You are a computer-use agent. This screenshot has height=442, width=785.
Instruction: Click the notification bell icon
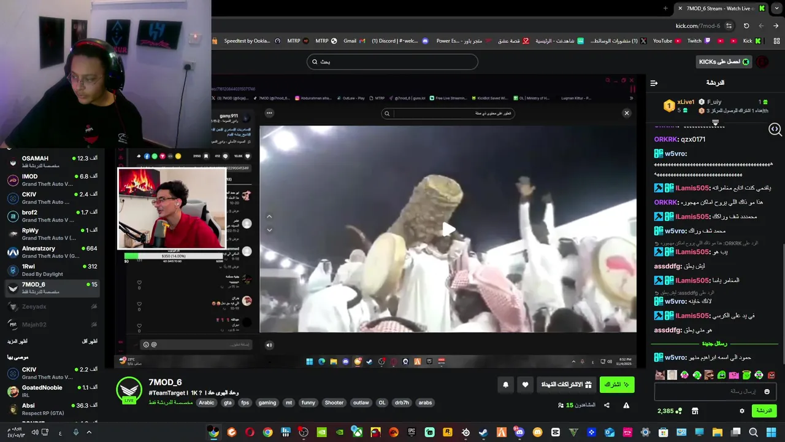(506, 385)
